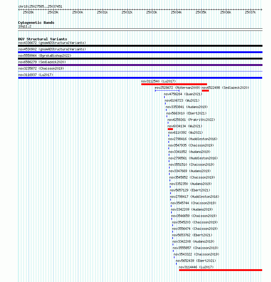Click nsv2798417 (Huddleston2016) label

(x=195, y=197)
